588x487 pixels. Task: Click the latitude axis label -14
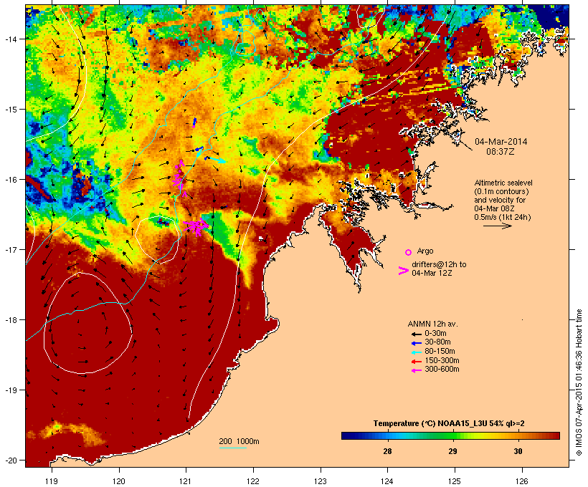[x=10, y=39]
